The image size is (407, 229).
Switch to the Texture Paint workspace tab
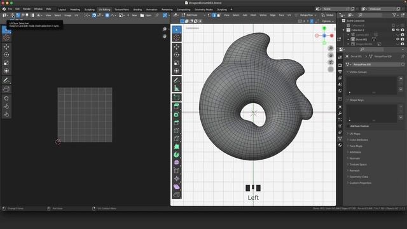121,10
